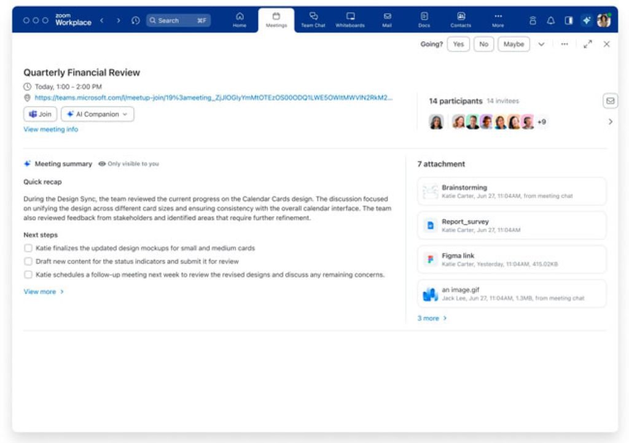Expand the RSVP options chevron after Maybe
629x443 pixels.
pyautogui.click(x=541, y=44)
